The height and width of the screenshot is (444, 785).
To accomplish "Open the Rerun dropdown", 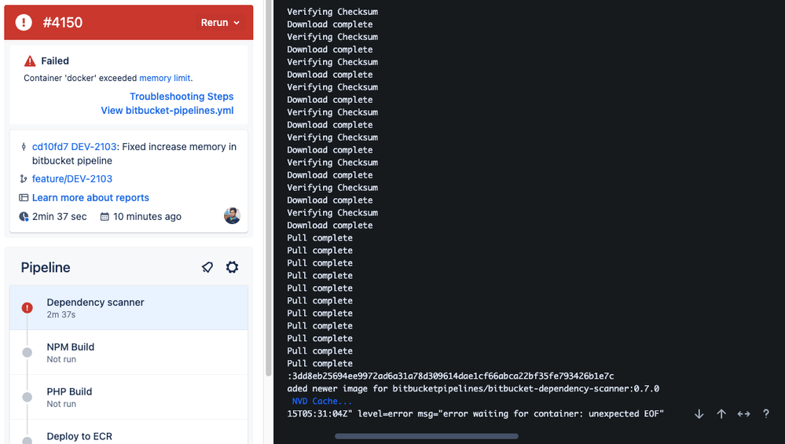I will [220, 23].
